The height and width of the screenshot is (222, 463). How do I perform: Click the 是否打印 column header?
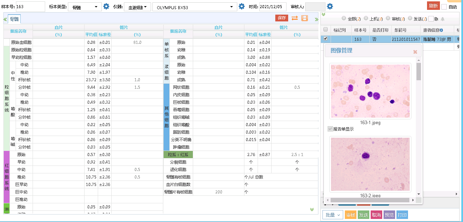tap(380, 30)
